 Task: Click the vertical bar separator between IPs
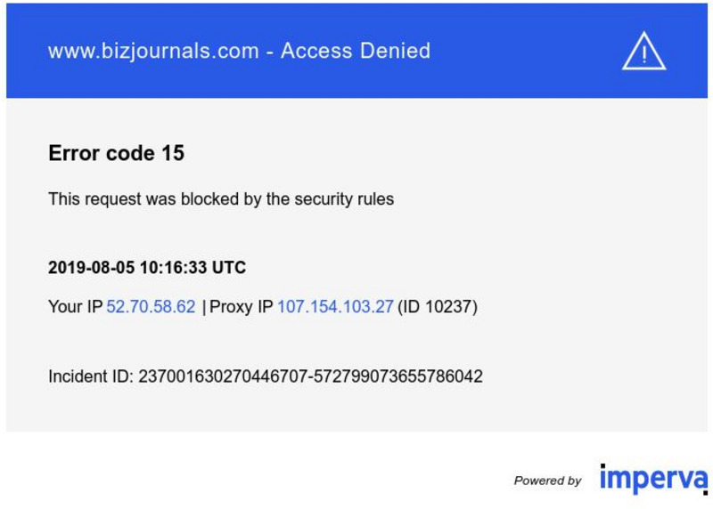click(x=204, y=307)
